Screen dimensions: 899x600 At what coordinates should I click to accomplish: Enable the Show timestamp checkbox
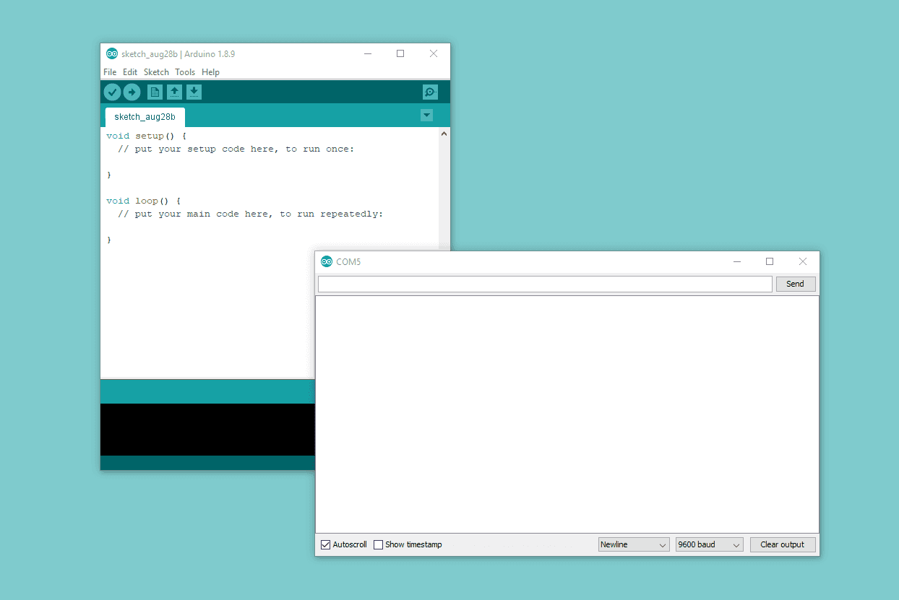pos(378,544)
